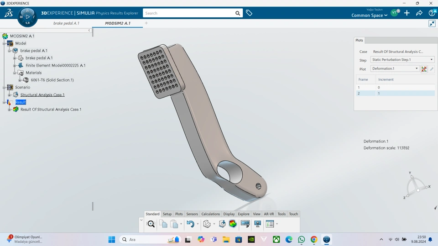This screenshot has height=246, width=438.
Task: Select frame 1 row with increment 0
Action: (395, 87)
